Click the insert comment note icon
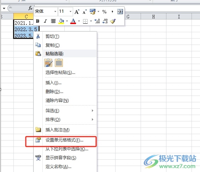 coord(38,130)
